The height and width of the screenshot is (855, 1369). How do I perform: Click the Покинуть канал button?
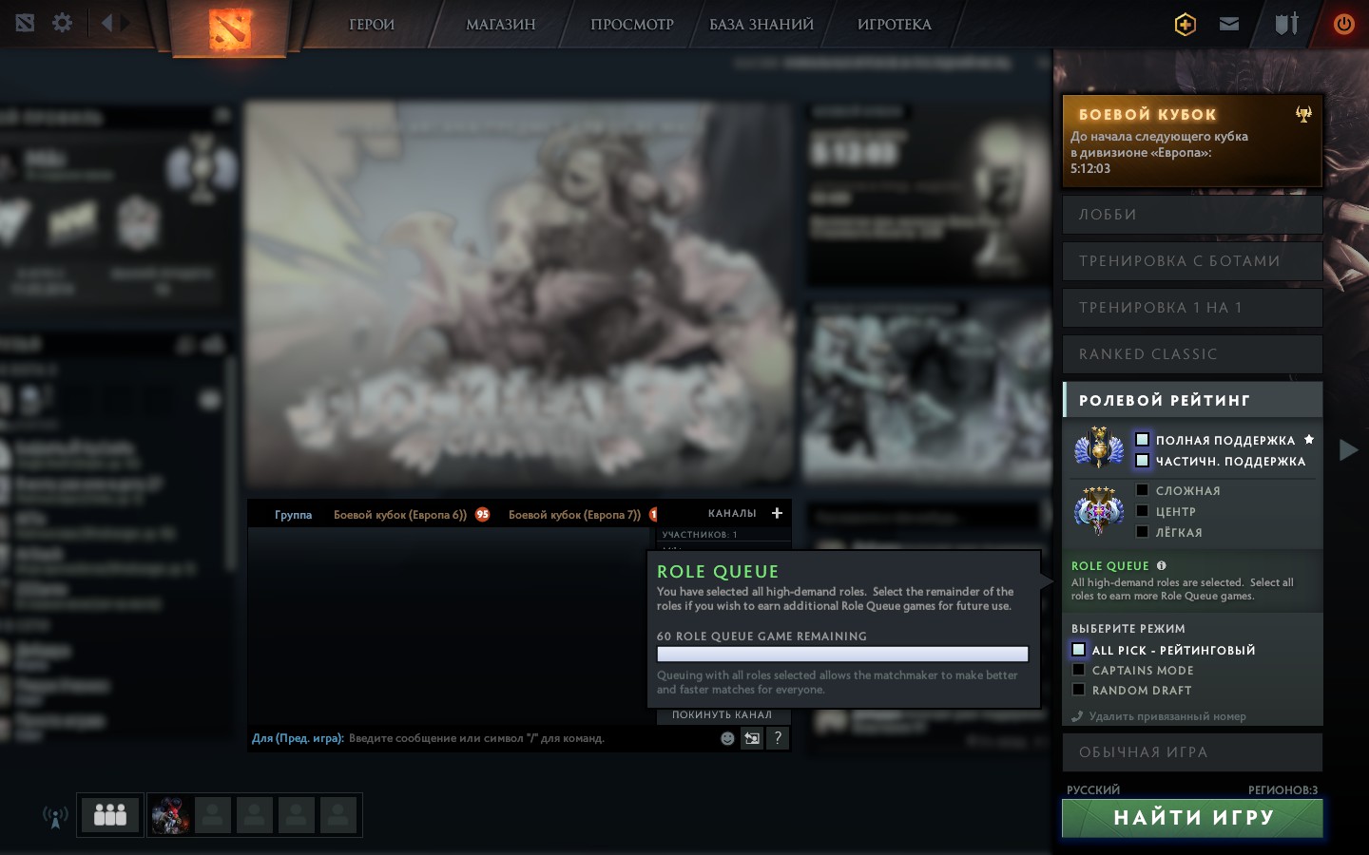[722, 714]
